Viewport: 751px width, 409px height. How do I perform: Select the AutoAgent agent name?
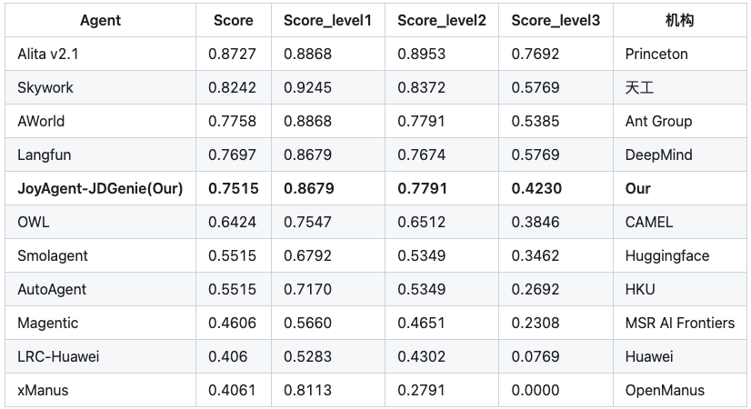coord(52,289)
